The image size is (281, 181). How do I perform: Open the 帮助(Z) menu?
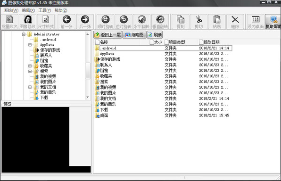[x=61, y=10]
